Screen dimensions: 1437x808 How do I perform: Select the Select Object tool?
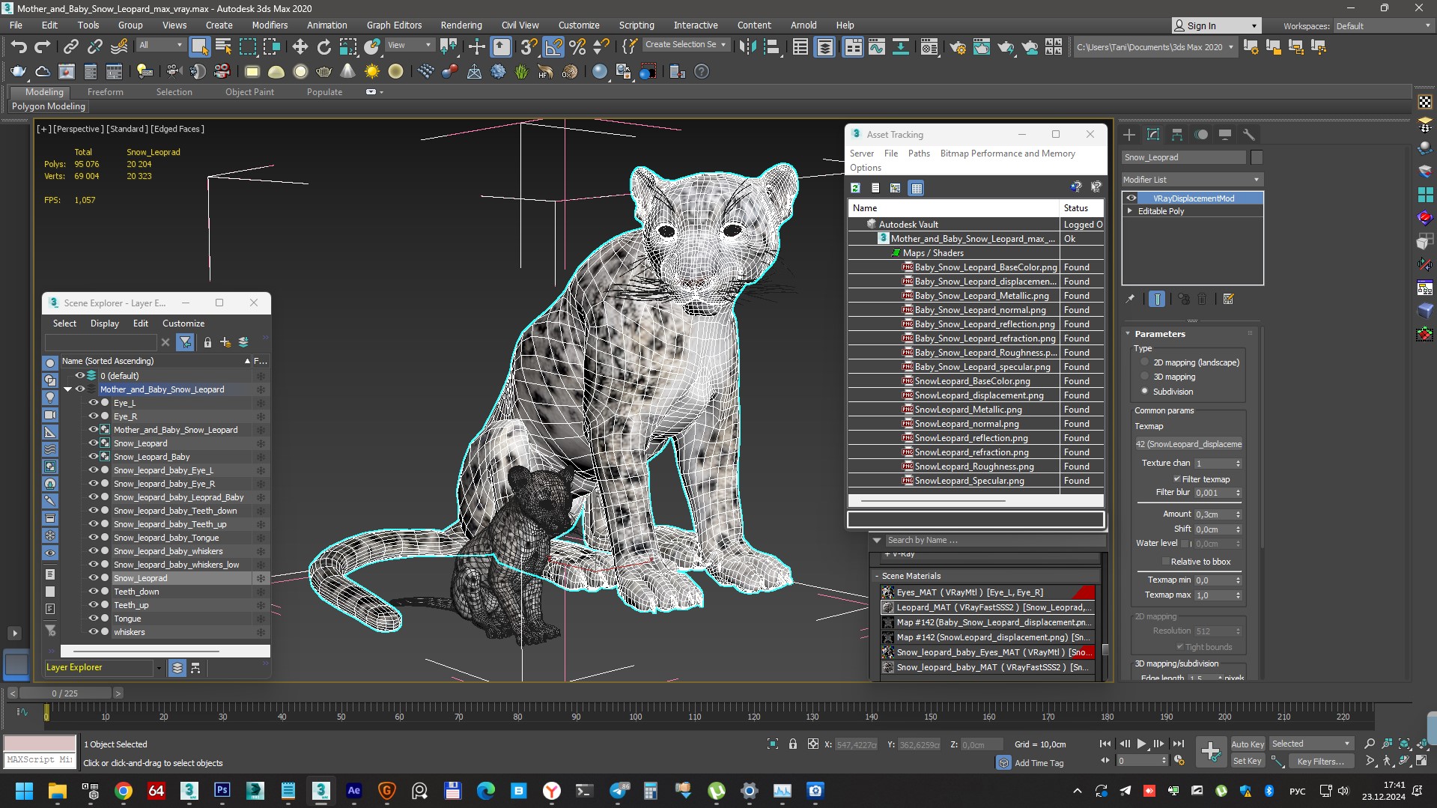(x=199, y=47)
